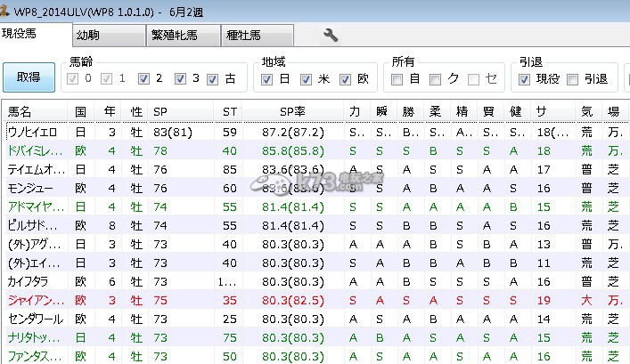Click the app icon in the title bar

(x=9, y=9)
